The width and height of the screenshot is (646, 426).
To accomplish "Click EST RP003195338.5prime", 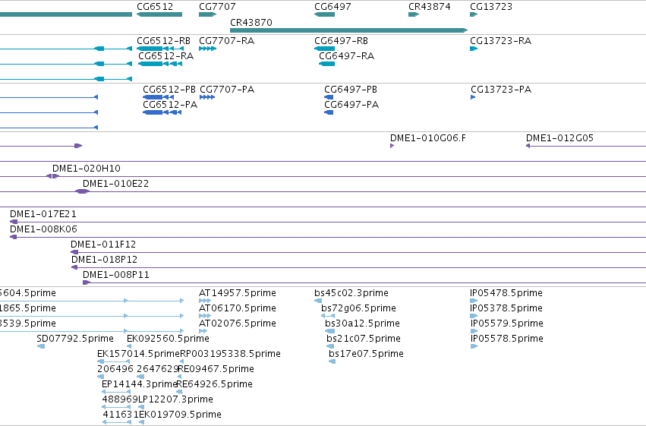I will (181, 361).
